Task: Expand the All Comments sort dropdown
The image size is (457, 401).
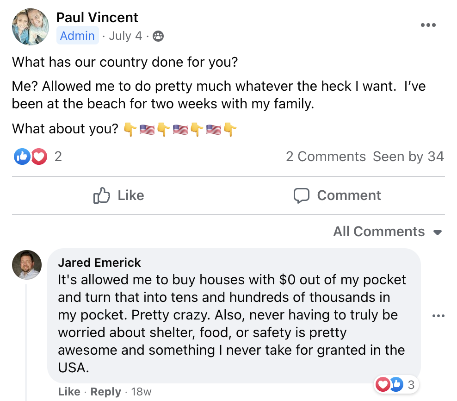Action: 379,232
